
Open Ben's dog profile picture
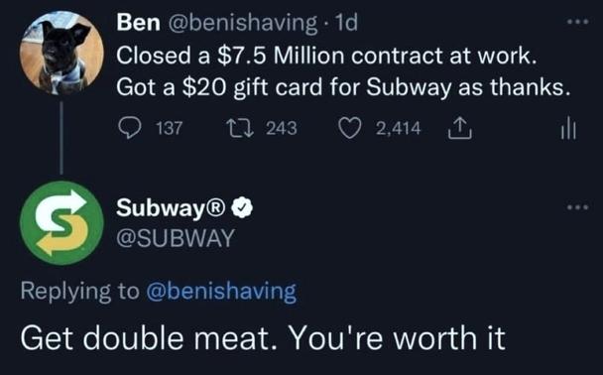pos(61,53)
